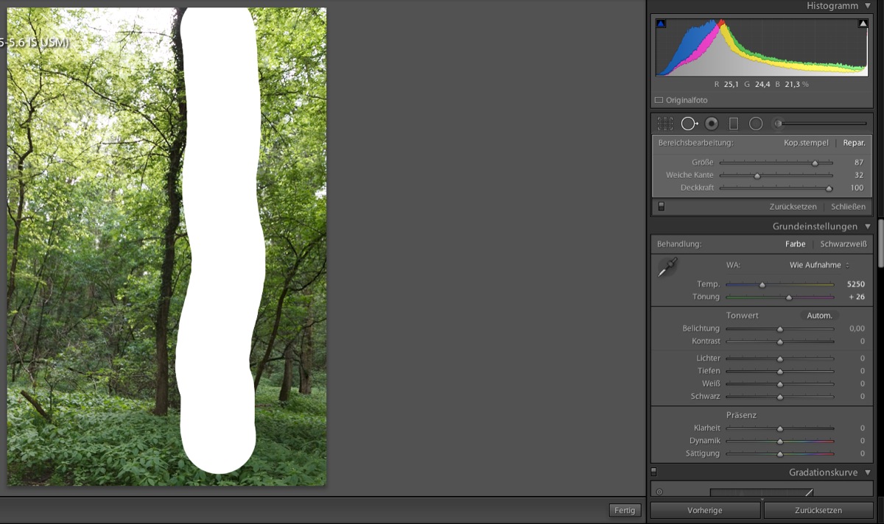884x524 pixels.
Task: Pick the radial filter tool
Action: tap(755, 124)
